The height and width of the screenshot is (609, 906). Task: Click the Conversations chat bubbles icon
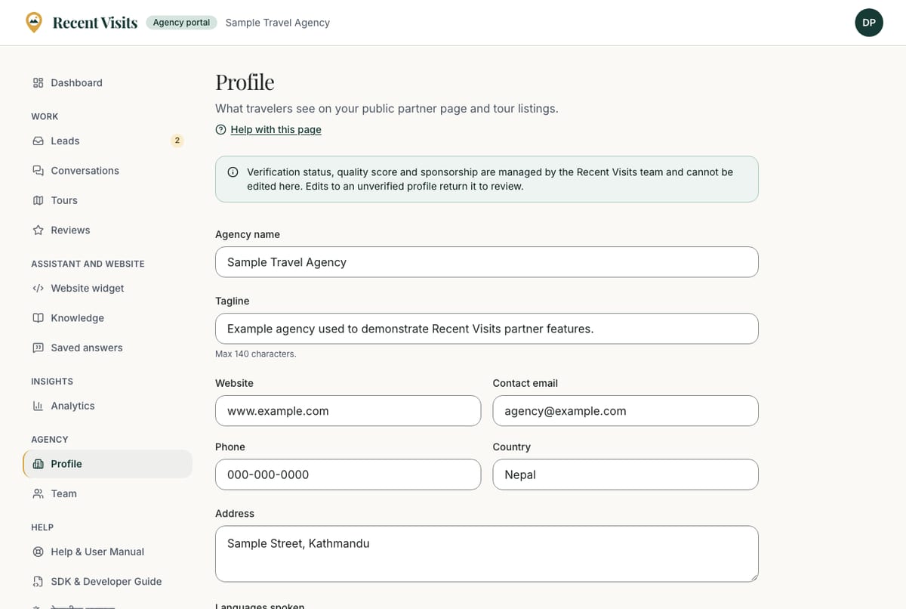tap(38, 171)
